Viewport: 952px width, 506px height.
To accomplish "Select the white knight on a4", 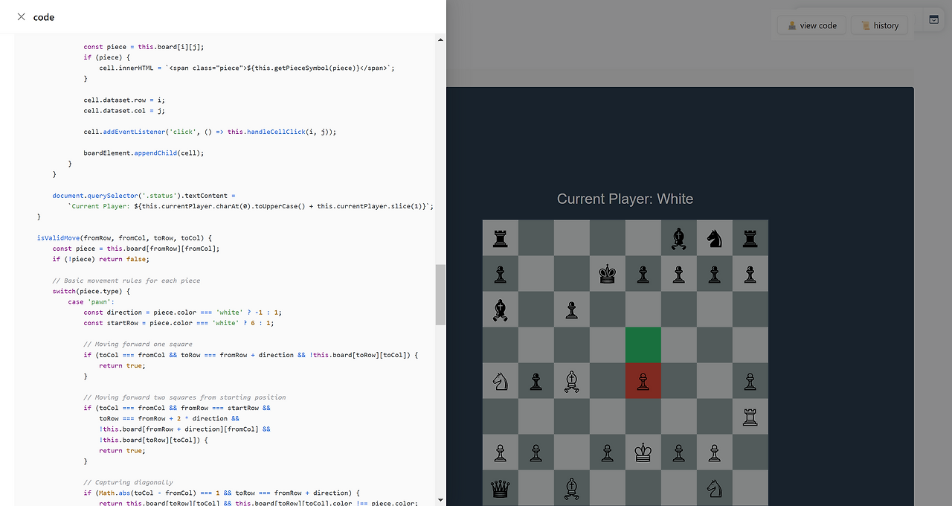I will point(501,381).
